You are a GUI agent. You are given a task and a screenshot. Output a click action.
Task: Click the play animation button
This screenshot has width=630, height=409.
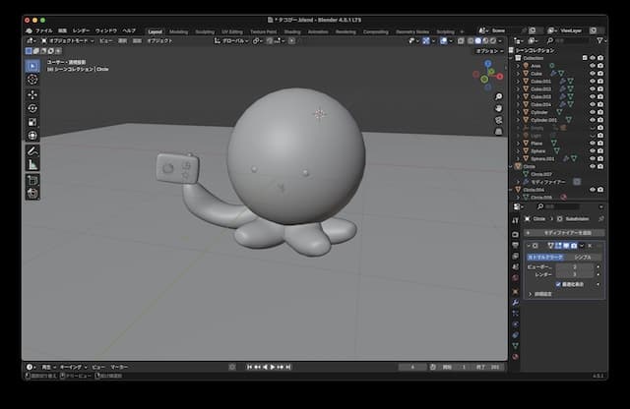(x=273, y=367)
